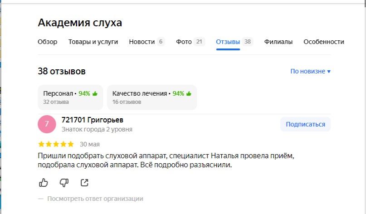Go to the Новости tab
366x214 pixels.
(142, 42)
